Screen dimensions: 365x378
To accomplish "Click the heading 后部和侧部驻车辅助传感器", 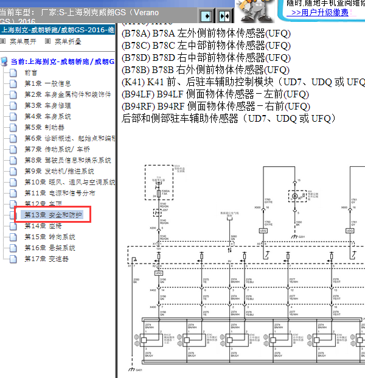I will coord(228,118).
